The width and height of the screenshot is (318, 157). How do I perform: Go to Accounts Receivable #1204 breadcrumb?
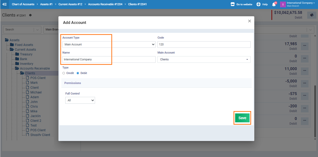[x=105, y=4]
